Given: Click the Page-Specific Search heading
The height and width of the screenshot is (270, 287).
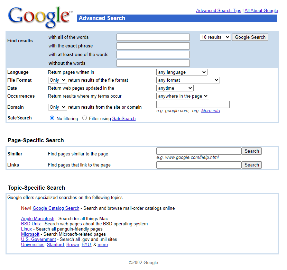Looking at the screenshot, I should pyautogui.click(x=36, y=140).
